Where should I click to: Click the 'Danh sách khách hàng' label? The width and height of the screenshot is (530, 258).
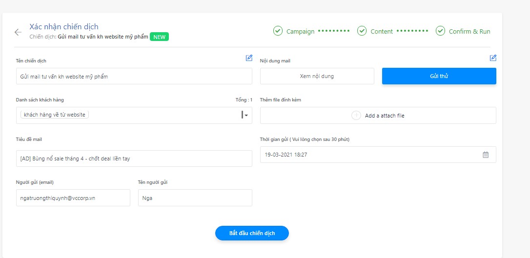tap(40, 100)
